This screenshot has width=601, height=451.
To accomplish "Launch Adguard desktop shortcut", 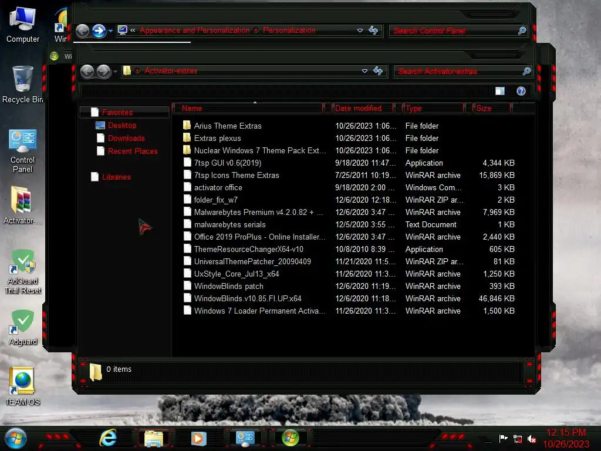I will point(23,327).
